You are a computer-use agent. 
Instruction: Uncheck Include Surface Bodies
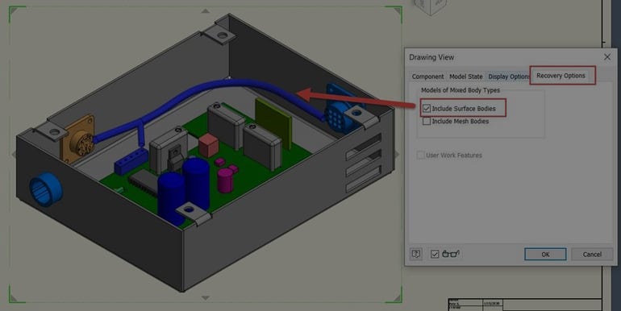pos(427,108)
